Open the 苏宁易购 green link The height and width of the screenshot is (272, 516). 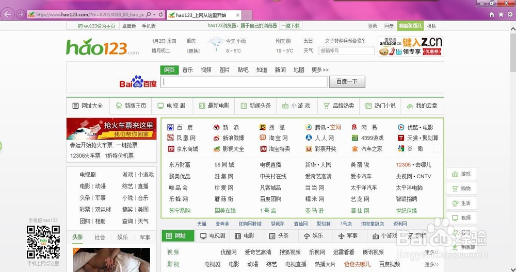tap(180, 211)
